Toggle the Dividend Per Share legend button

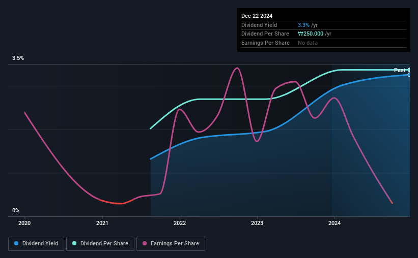(x=100, y=244)
